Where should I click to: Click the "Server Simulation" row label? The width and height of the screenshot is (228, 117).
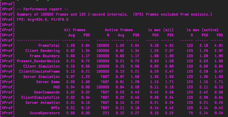coord(42,77)
